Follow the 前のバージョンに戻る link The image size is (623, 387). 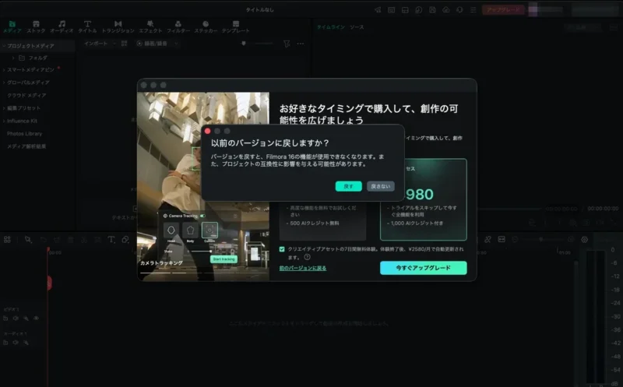(x=303, y=268)
